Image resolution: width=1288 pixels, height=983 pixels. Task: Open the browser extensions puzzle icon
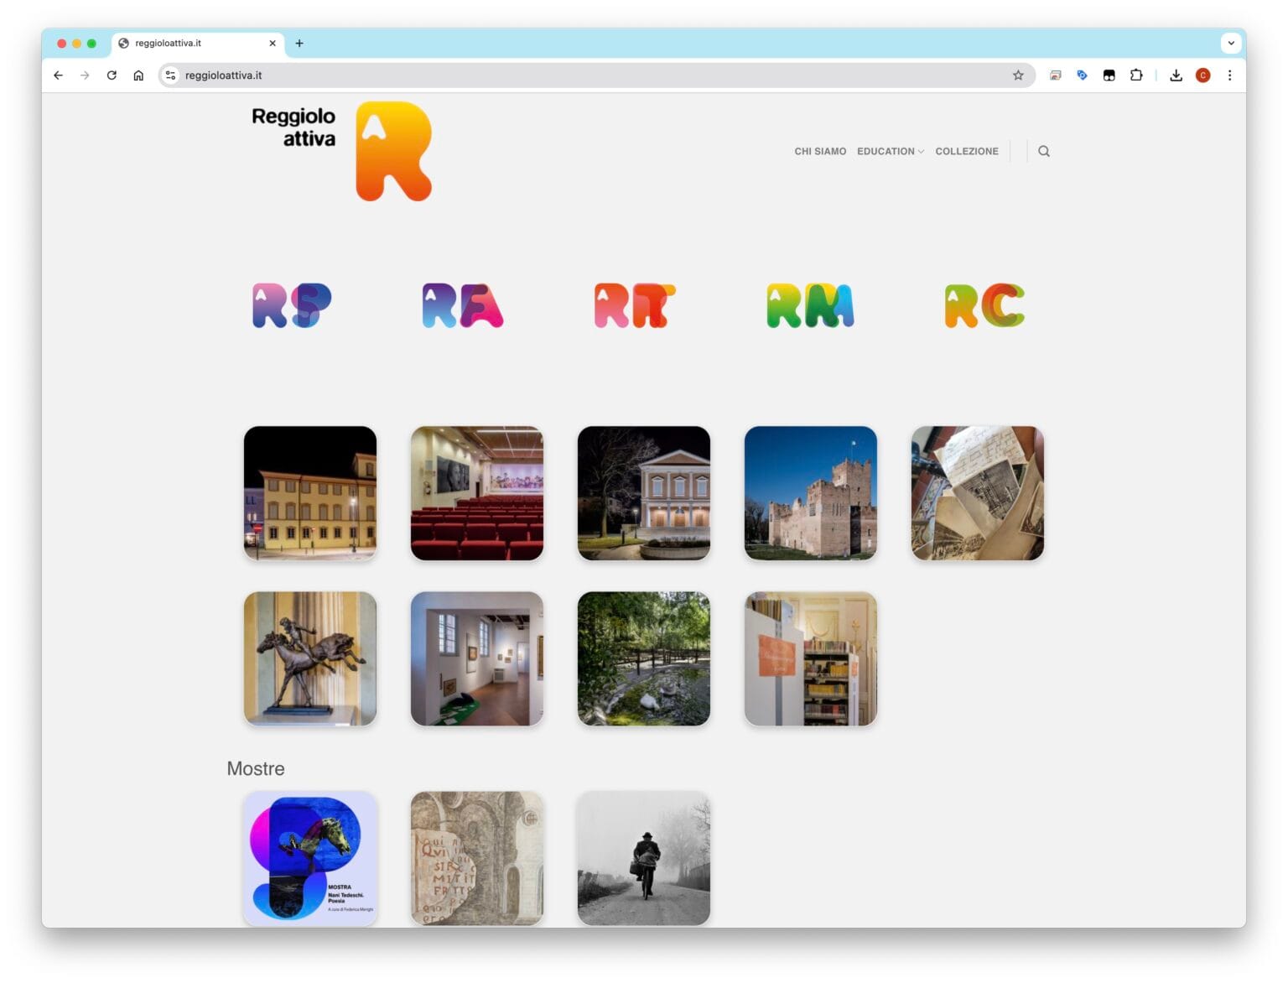tap(1136, 75)
